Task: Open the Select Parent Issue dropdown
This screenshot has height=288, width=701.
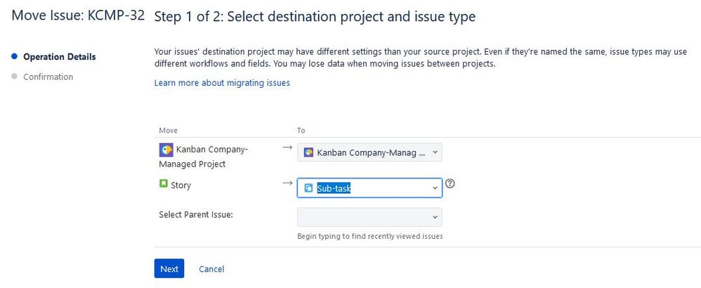Action: [369, 216]
